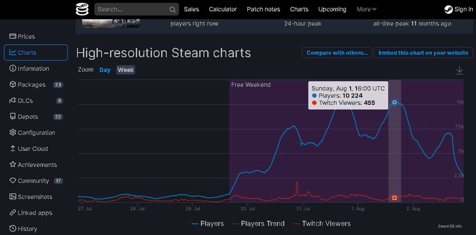Click the DLCs puzzle icon
This screenshot has height=235, width=476.
click(13, 100)
